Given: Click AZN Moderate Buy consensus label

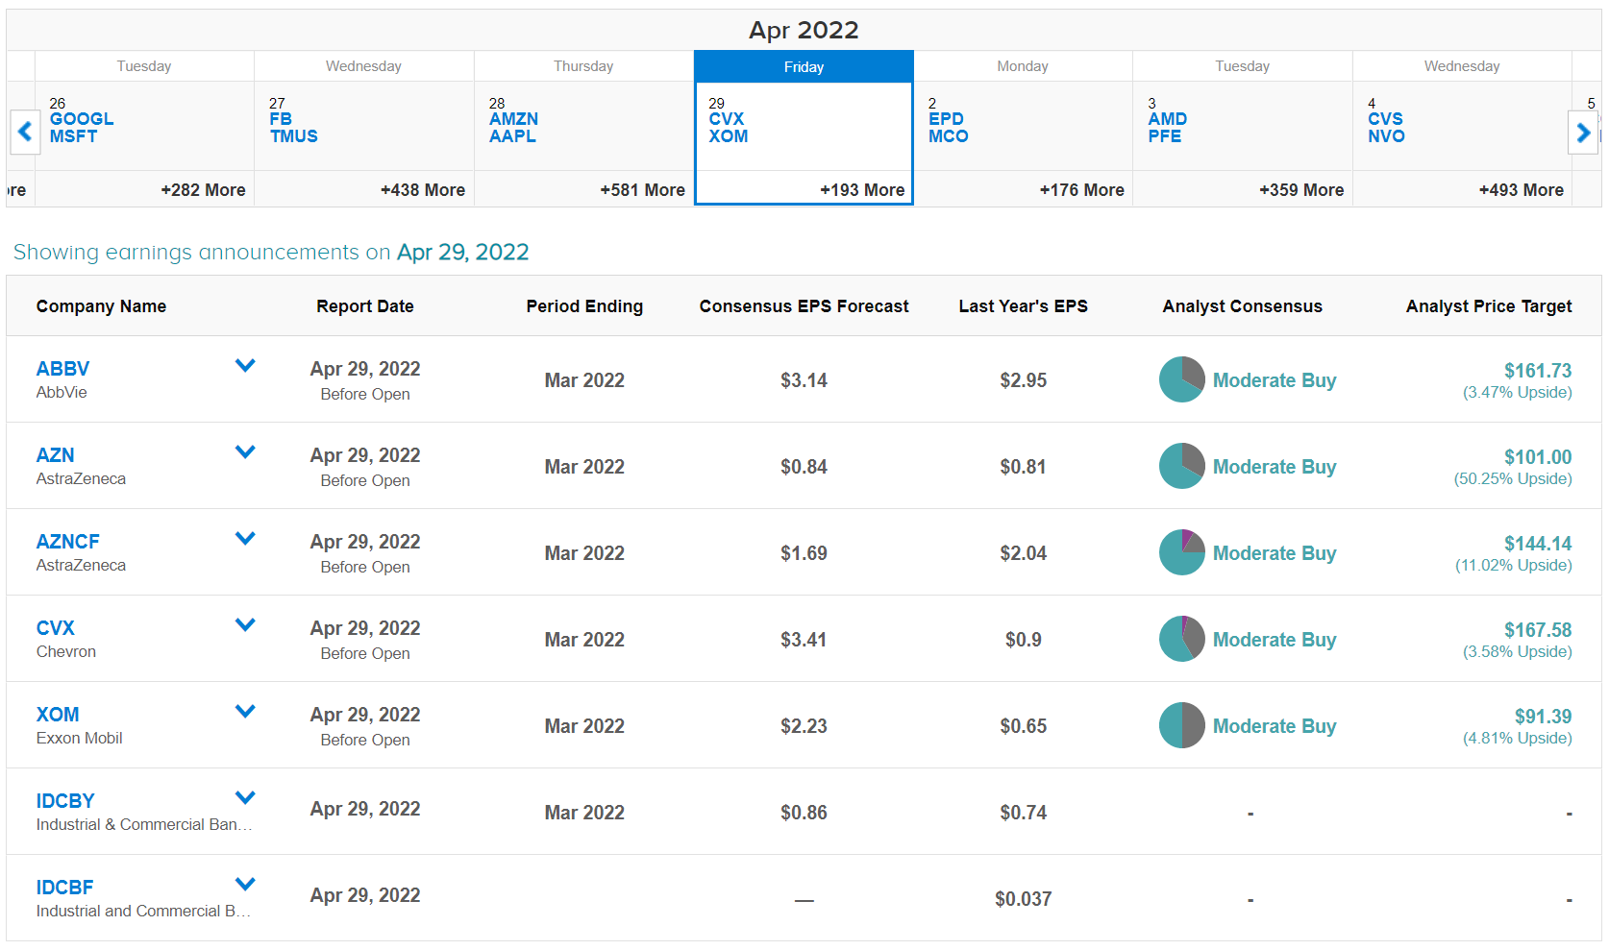Looking at the screenshot, I should pyautogui.click(x=1275, y=467).
